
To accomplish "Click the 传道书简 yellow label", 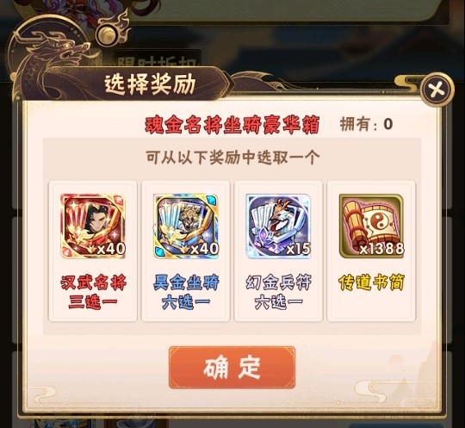I will pos(372,282).
